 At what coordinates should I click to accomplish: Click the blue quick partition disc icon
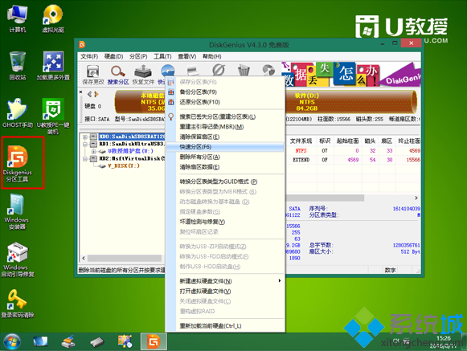(168, 71)
